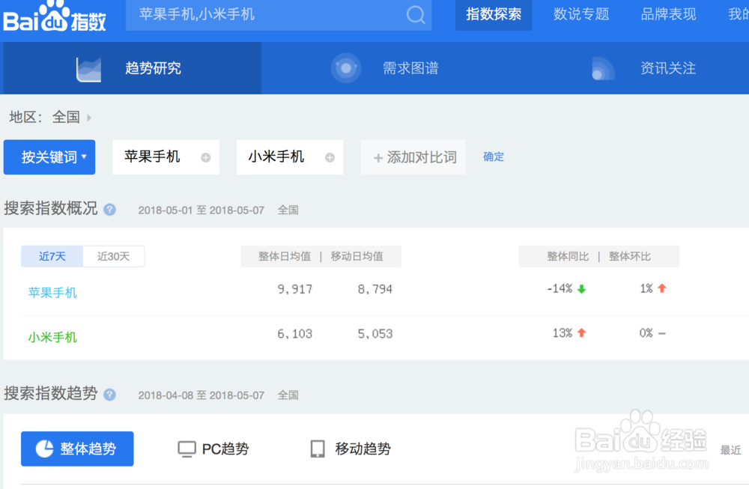
Task: Open the 按关键词 dropdown
Action: (49, 157)
